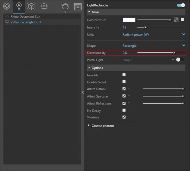Click the Intensity value field
Image resolution: width=190 pixels, height=171 pixels.
coord(124,28)
